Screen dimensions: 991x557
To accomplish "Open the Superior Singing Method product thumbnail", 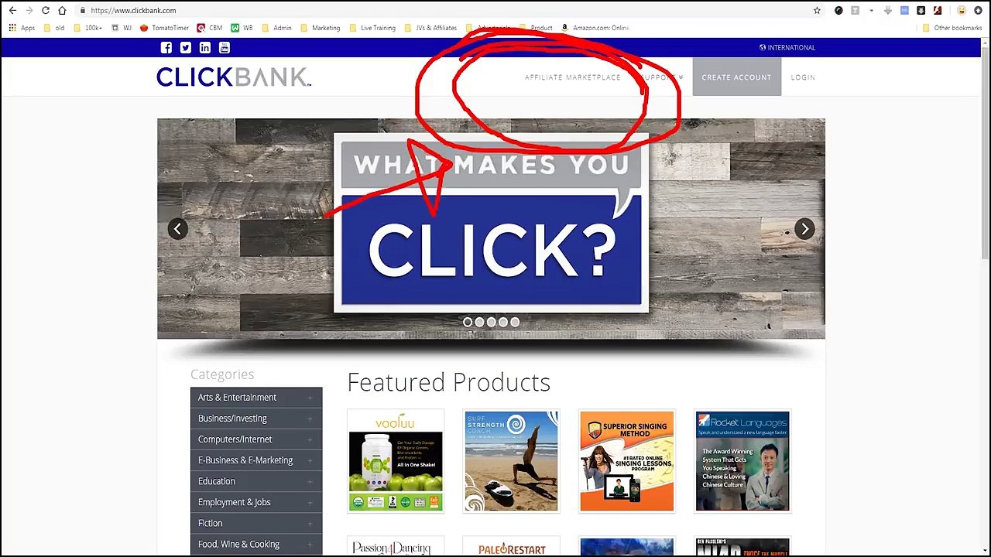I will 627,461.
